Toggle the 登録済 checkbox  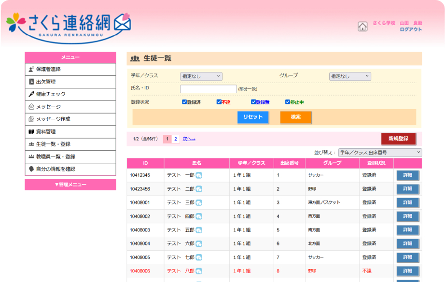click(184, 101)
